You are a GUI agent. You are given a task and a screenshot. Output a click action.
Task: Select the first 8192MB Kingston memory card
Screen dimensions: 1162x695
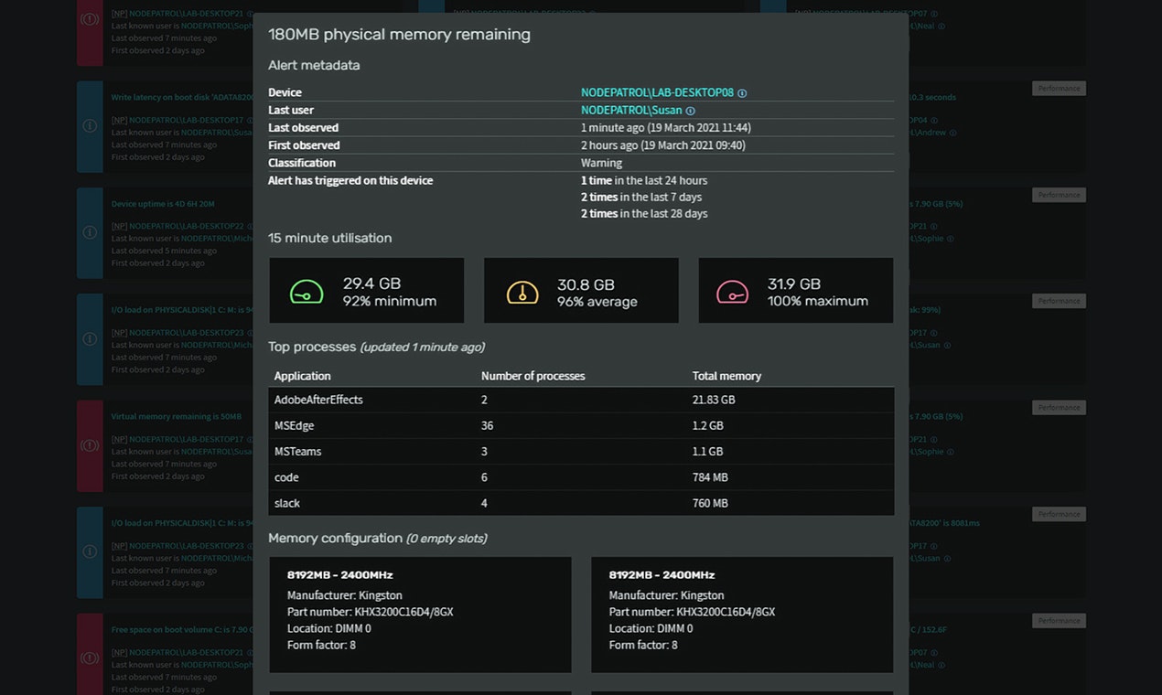click(x=420, y=614)
